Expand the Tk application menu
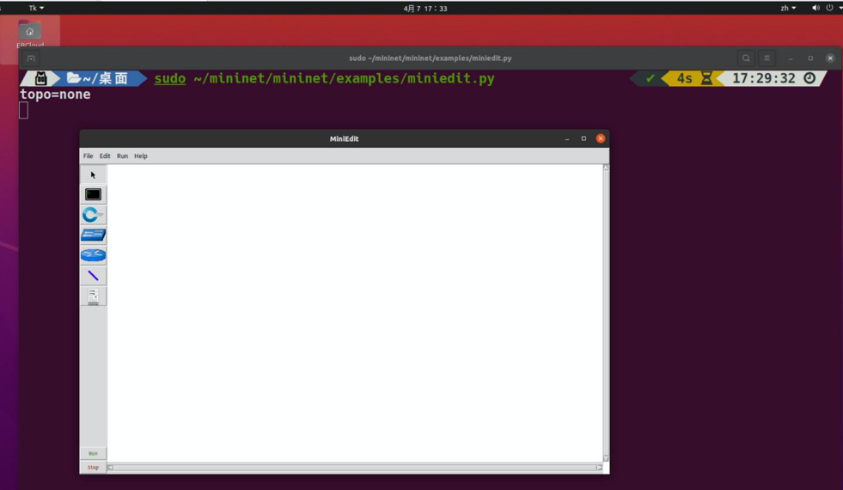843x490 pixels. [x=36, y=8]
